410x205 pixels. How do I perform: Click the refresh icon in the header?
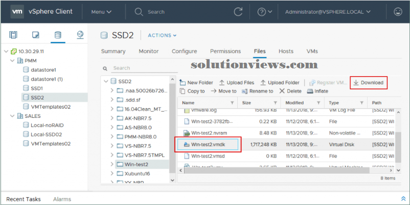(x=238, y=12)
